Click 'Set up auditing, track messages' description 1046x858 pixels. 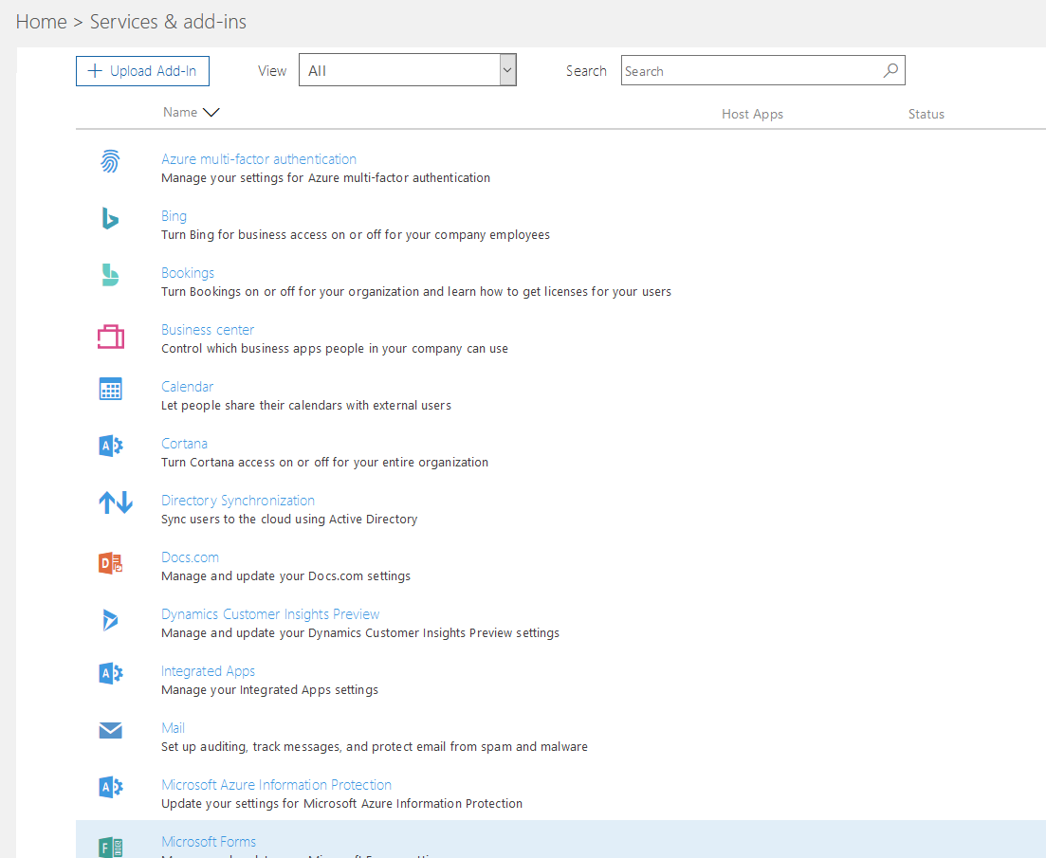pos(375,747)
